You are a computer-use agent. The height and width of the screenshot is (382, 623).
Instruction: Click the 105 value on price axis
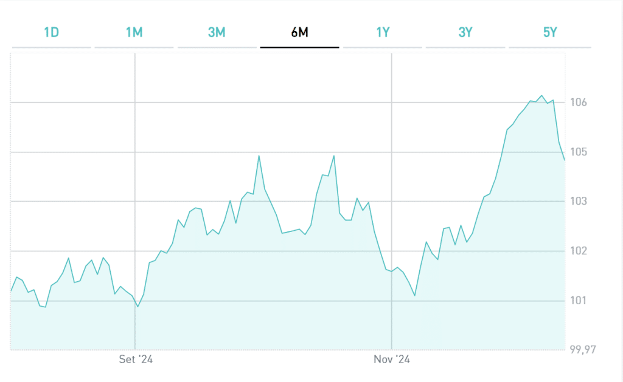pos(578,152)
